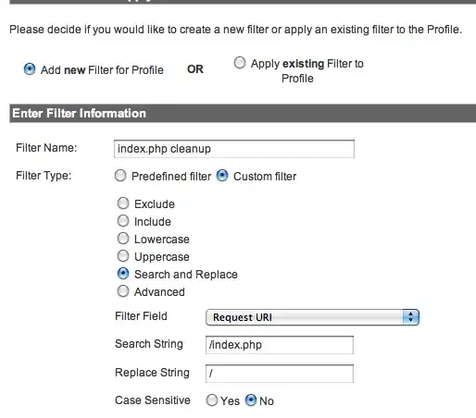Screen dimensions: 476x418
Task: Click the Custom filter label text
Action: coord(265,177)
